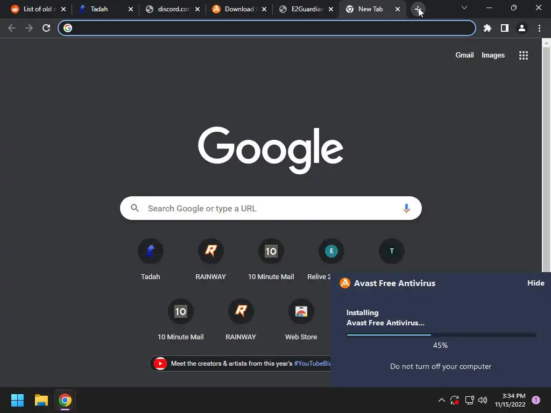Show hidden tray icons chevron

click(x=442, y=400)
